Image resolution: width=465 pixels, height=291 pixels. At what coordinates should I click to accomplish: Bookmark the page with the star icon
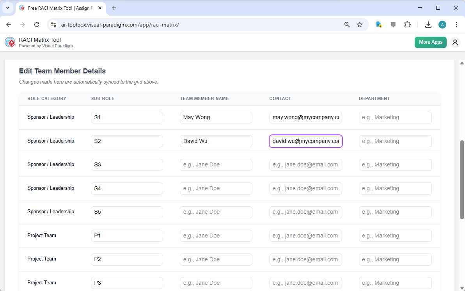359,24
